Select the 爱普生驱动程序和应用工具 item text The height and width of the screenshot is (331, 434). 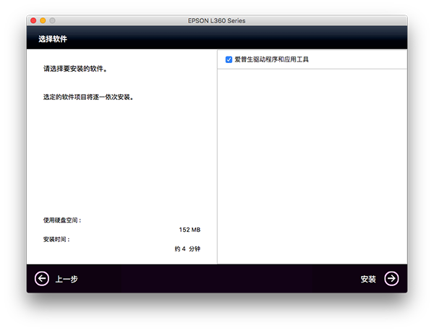point(271,59)
